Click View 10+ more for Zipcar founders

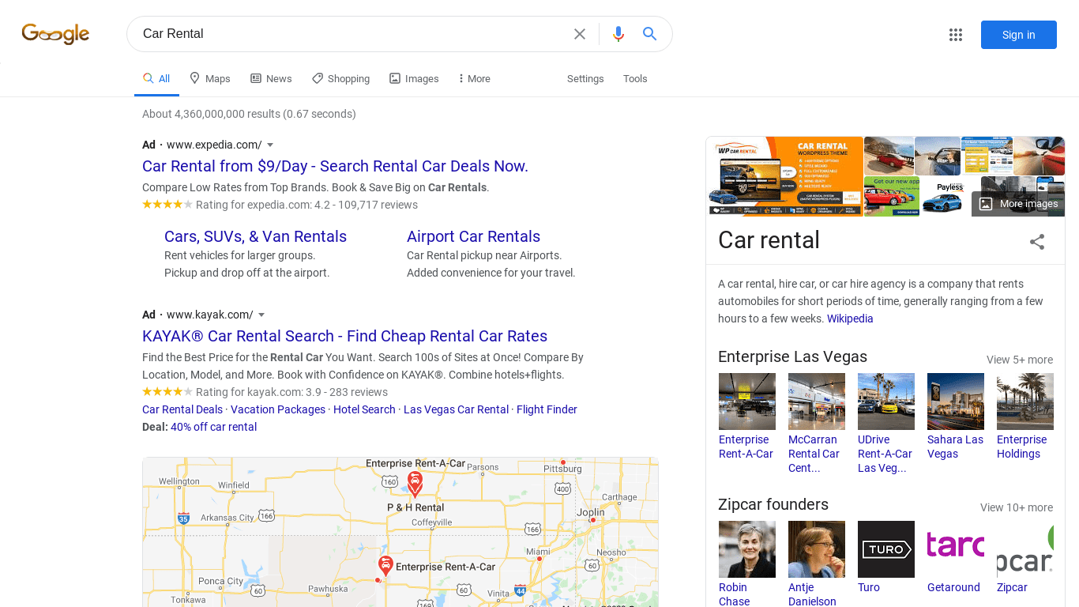(1016, 507)
